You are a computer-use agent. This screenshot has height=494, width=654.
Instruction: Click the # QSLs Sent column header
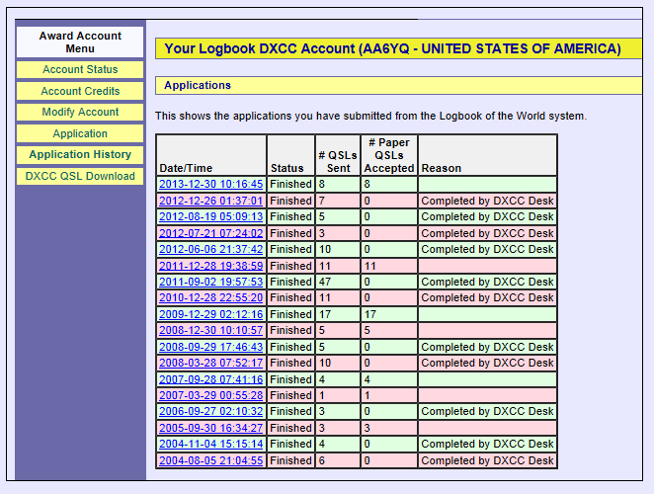(338, 155)
